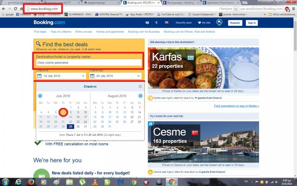The height and width of the screenshot is (186, 297).
Task: Click the www.booking.com address bar
Action: (44, 9)
